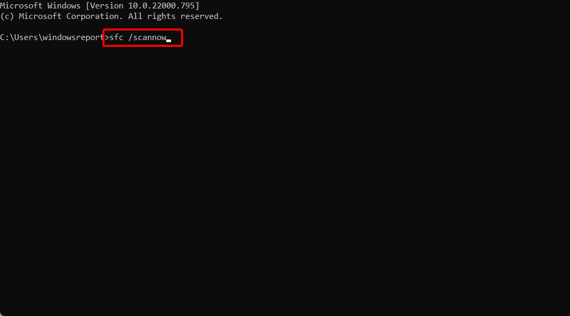Click the blinking cursor after /scannow
The height and width of the screenshot is (316, 570).
click(169, 41)
